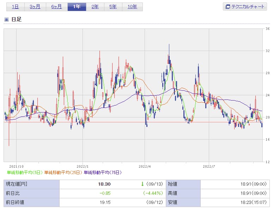Click the 2022/4 date axis label
This screenshot has height=212, width=273.
click(x=145, y=166)
